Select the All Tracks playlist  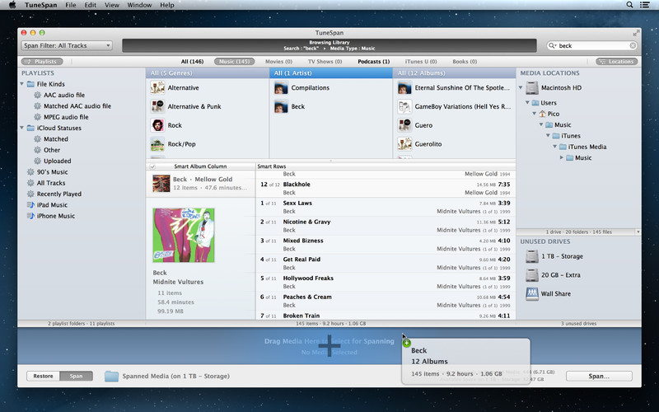coord(51,183)
